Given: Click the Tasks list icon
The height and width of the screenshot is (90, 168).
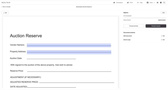Looking at the screenshot, I should coord(147,2).
